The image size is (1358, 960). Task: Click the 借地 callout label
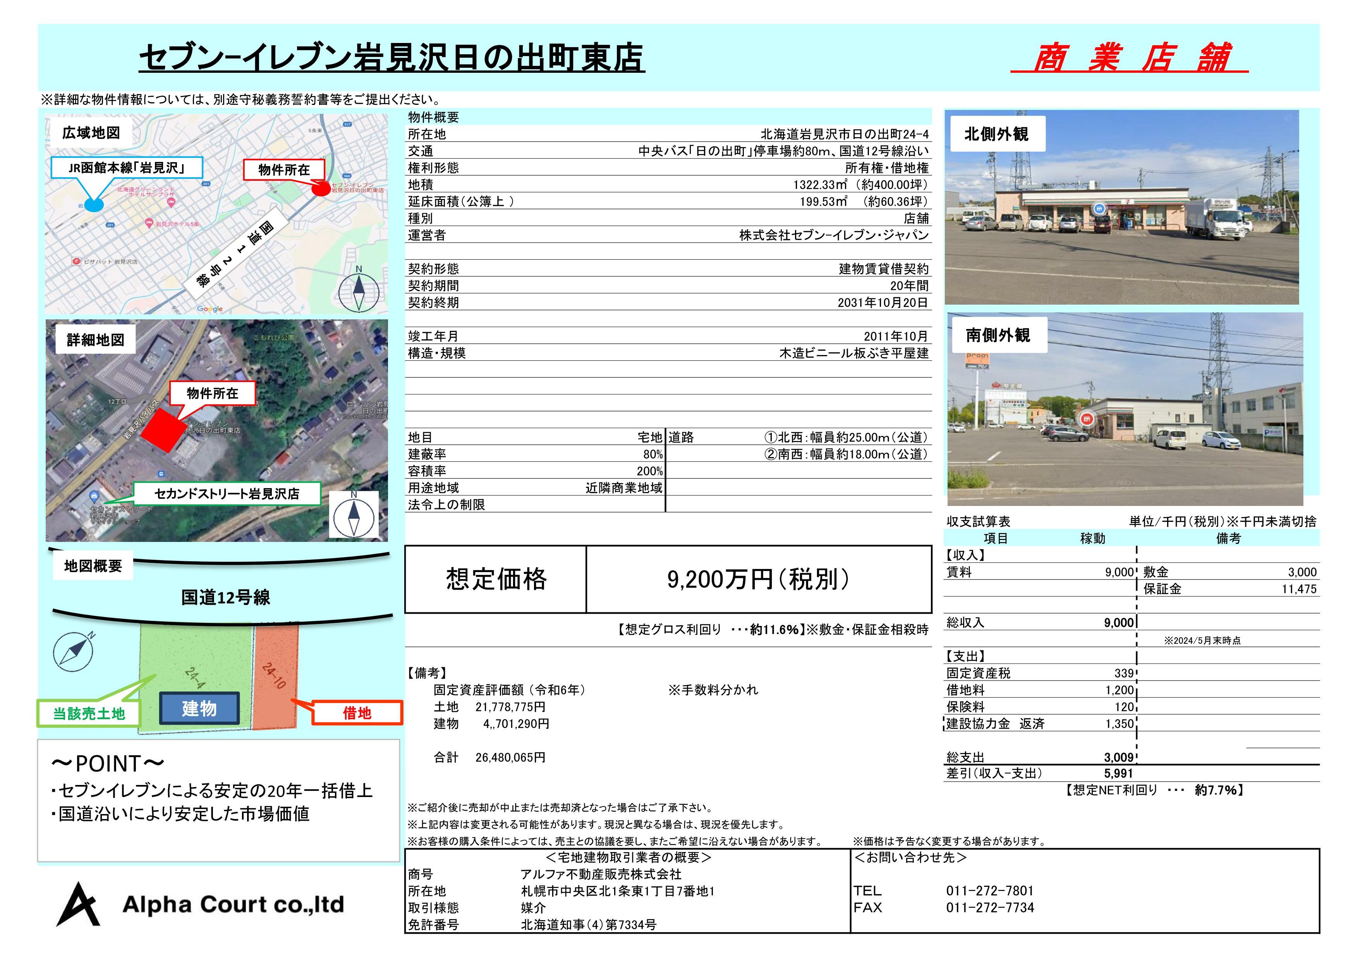click(x=357, y=713)
